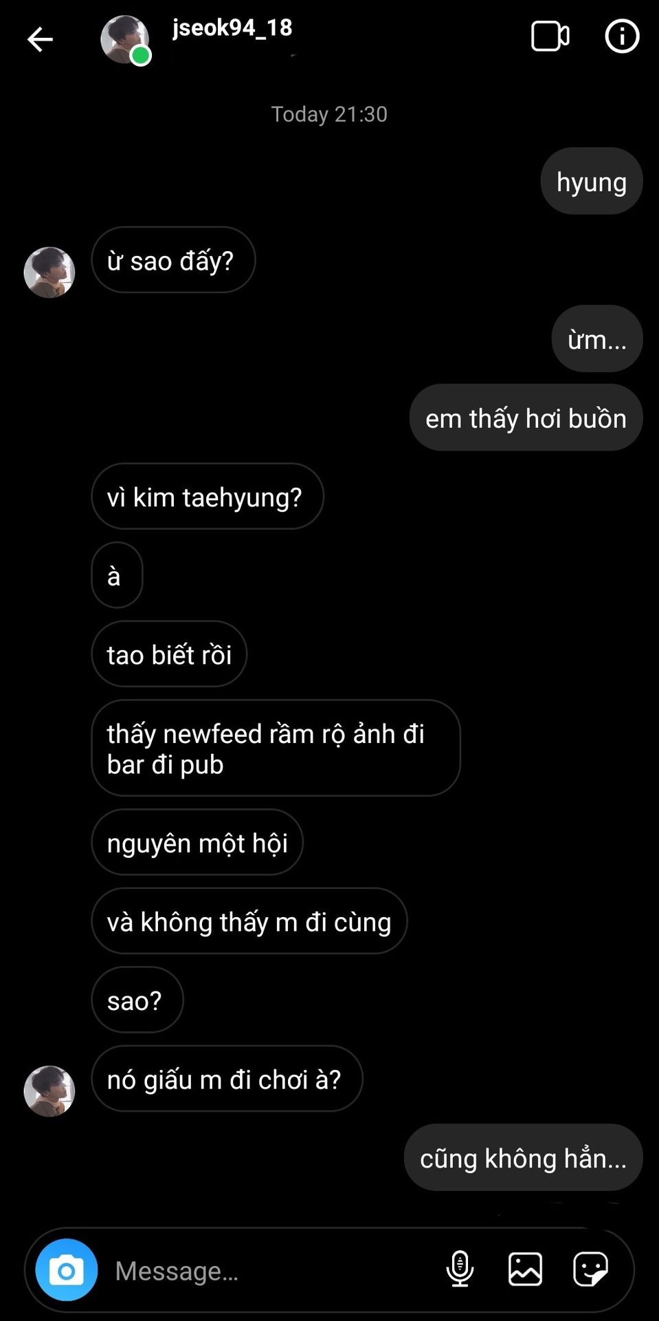
Task: Tap the 'vì kim taehyung?' message bubble
Action: [x=208, y=496]
